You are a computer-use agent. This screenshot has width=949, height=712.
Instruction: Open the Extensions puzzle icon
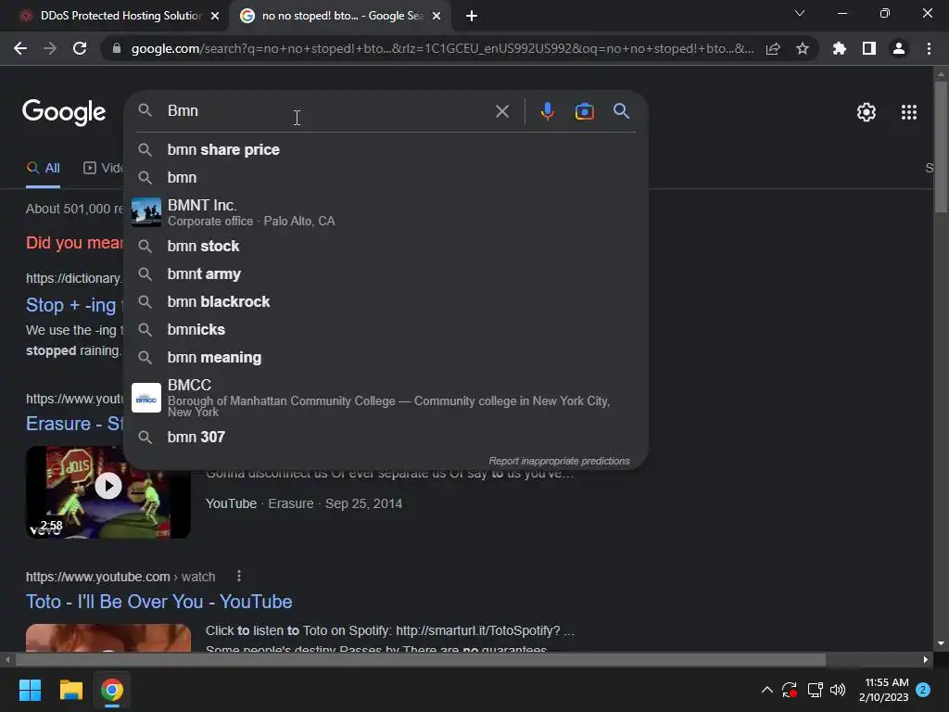tap(840, 48)
